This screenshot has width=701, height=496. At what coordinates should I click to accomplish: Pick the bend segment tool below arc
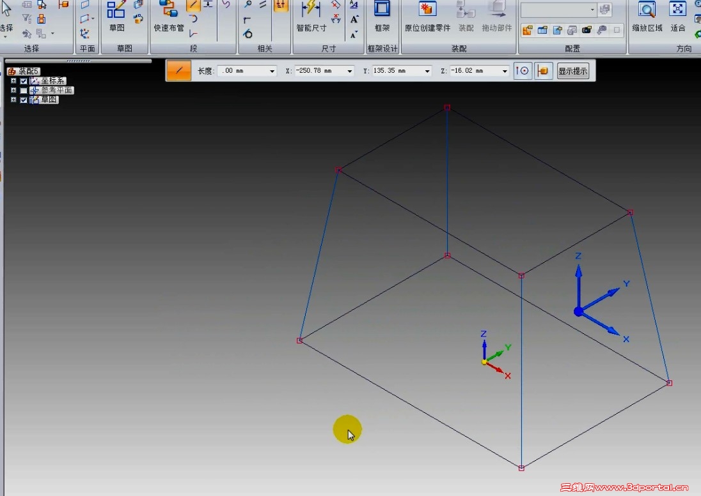[x=193, y=33]
